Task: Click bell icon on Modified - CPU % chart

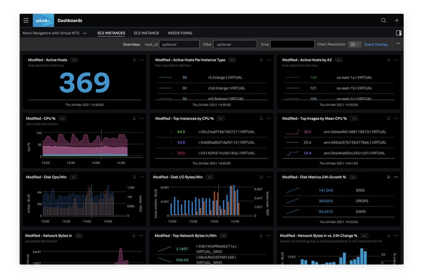Action: [134, 118]
